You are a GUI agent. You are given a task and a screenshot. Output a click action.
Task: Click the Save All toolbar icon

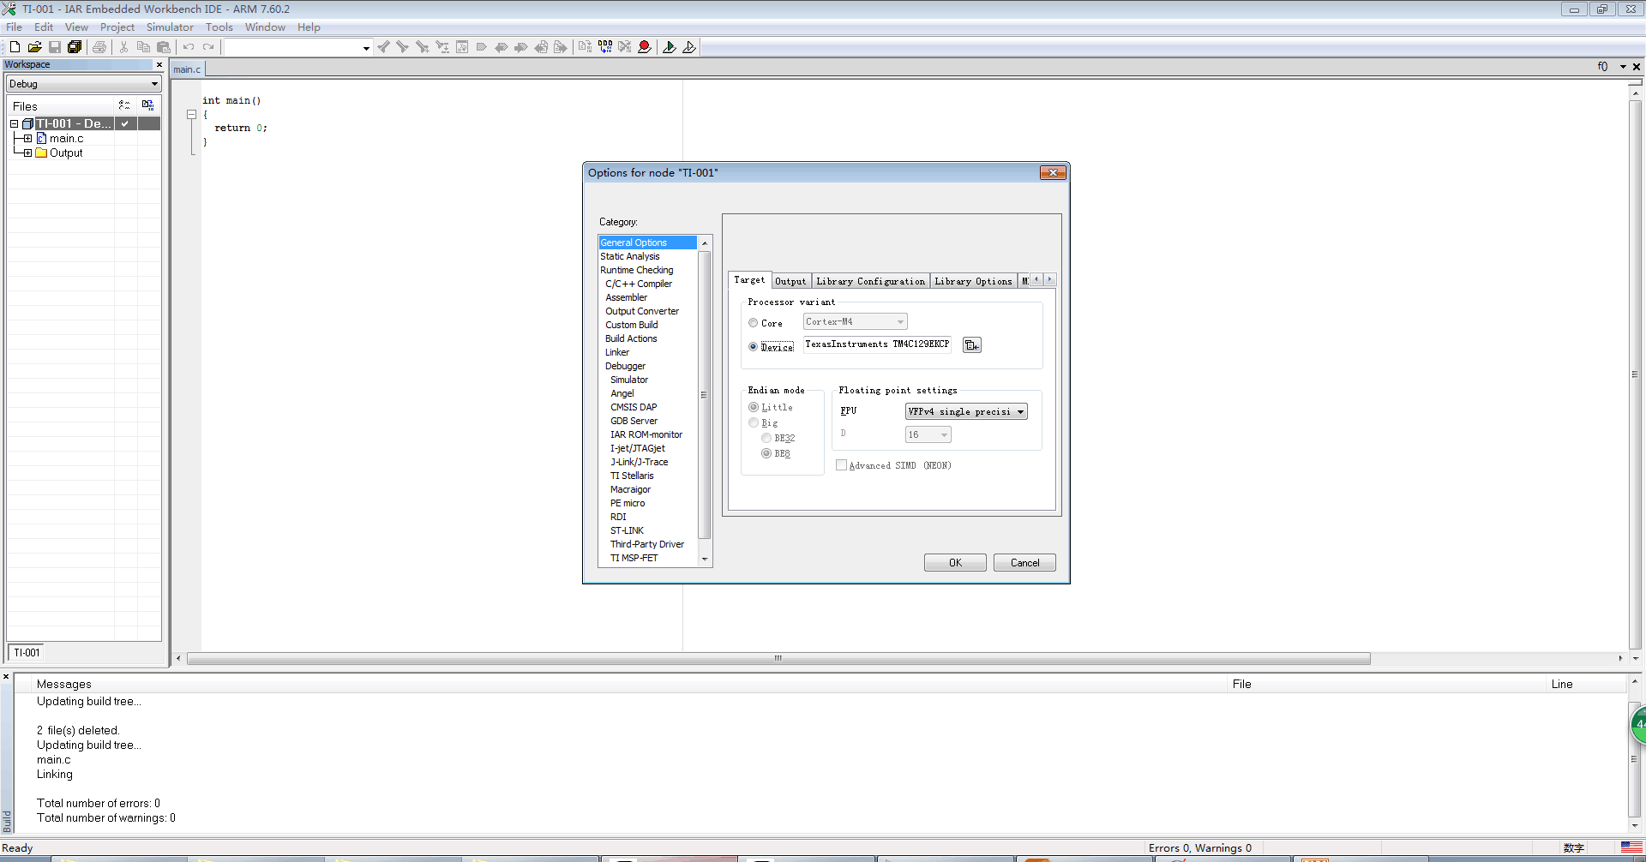pos(75,47)
